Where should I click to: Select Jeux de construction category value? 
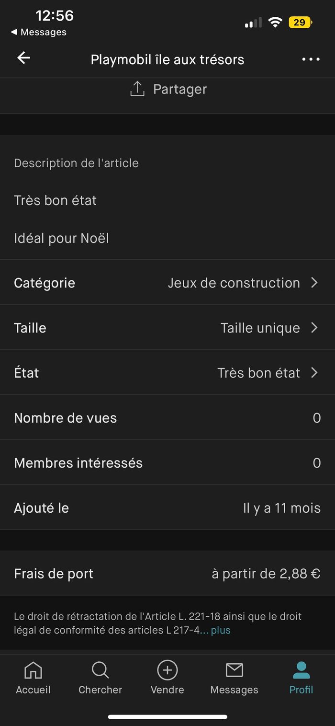(234, 283)
